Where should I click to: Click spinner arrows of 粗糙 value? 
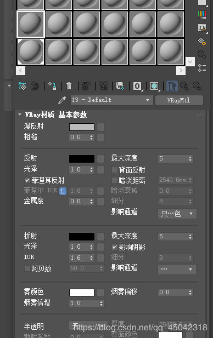click(91, 138)
